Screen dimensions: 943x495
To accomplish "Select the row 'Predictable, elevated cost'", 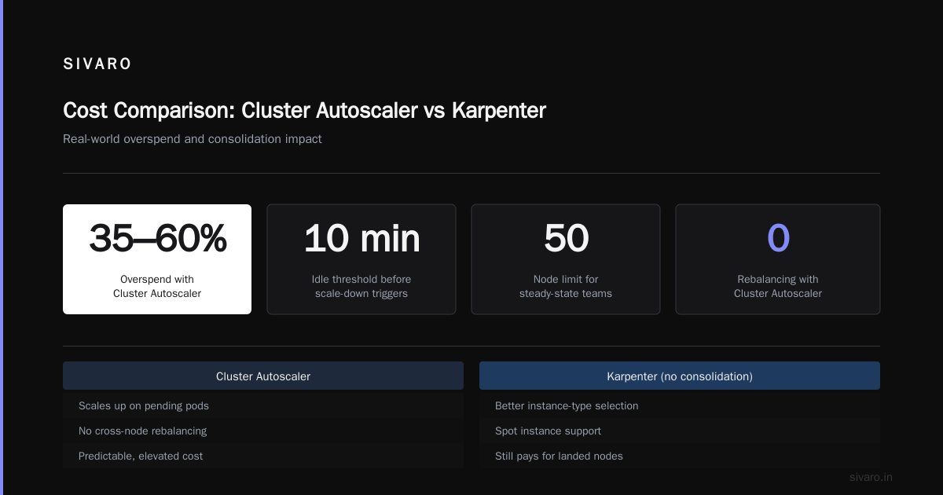I will click(263, 456).
